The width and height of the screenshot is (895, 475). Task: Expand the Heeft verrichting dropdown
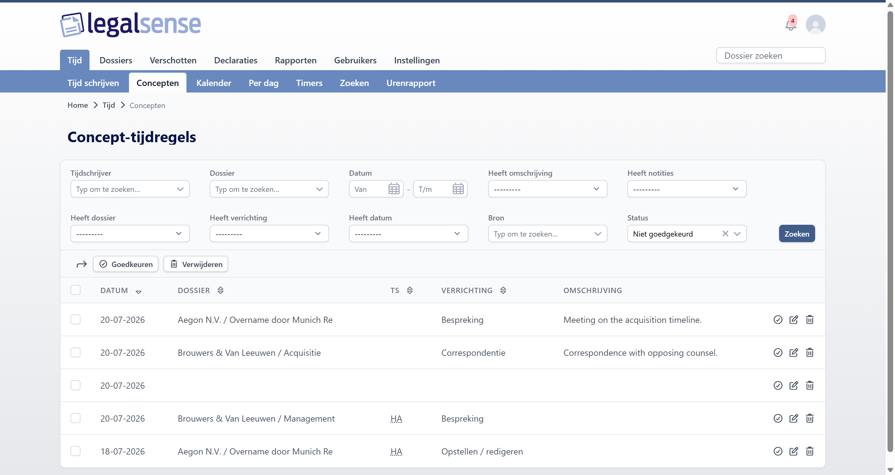coord(269,234)
